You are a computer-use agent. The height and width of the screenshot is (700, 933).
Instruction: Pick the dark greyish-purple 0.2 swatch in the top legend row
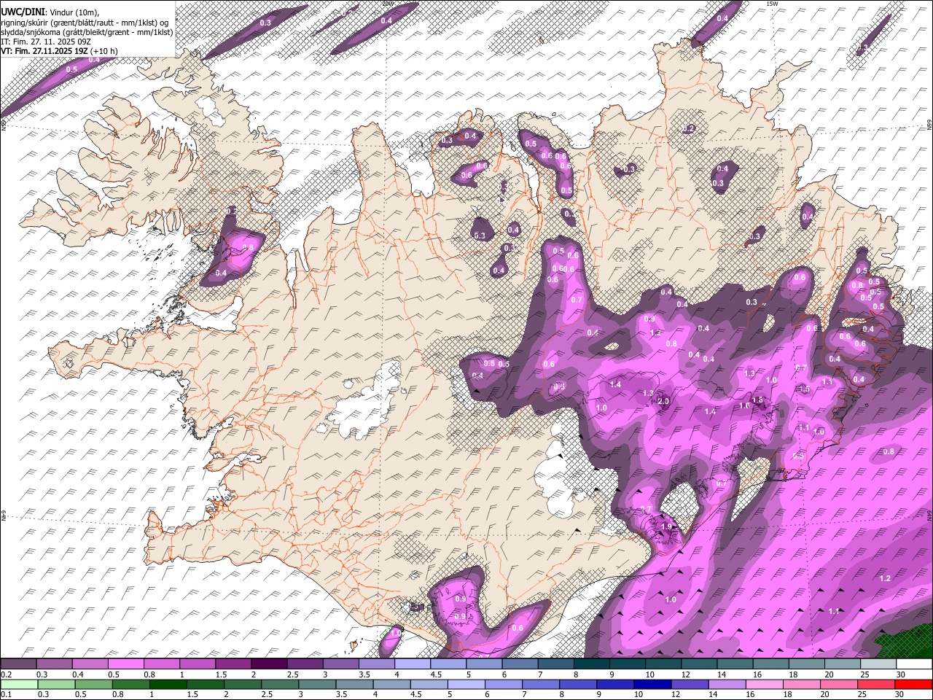click(18, 664)
